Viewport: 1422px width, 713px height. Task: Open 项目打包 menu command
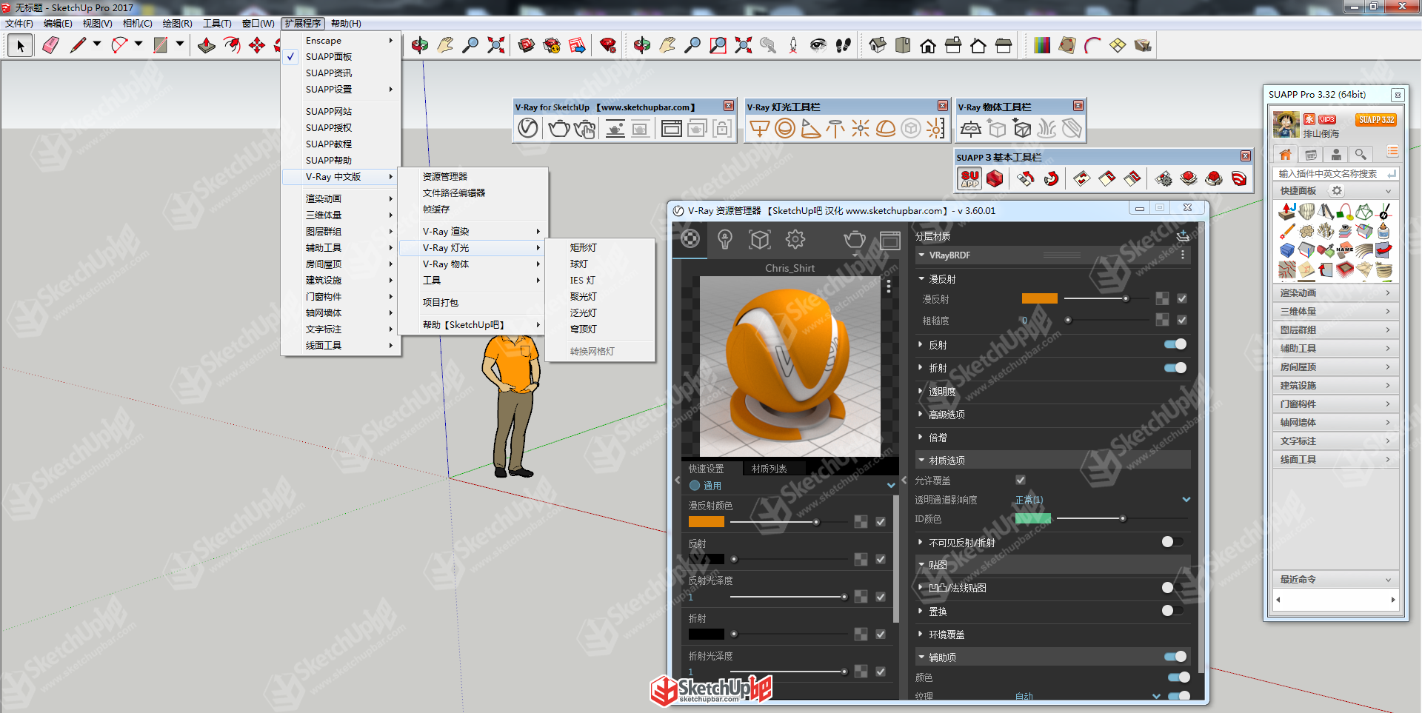click(x=441, y=302)
